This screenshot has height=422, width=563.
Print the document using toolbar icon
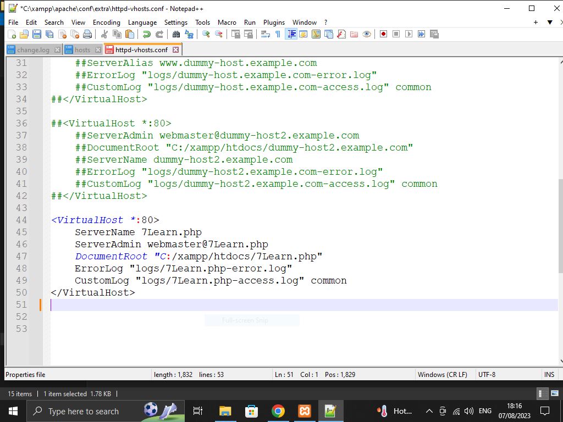[x=87, y=34]
